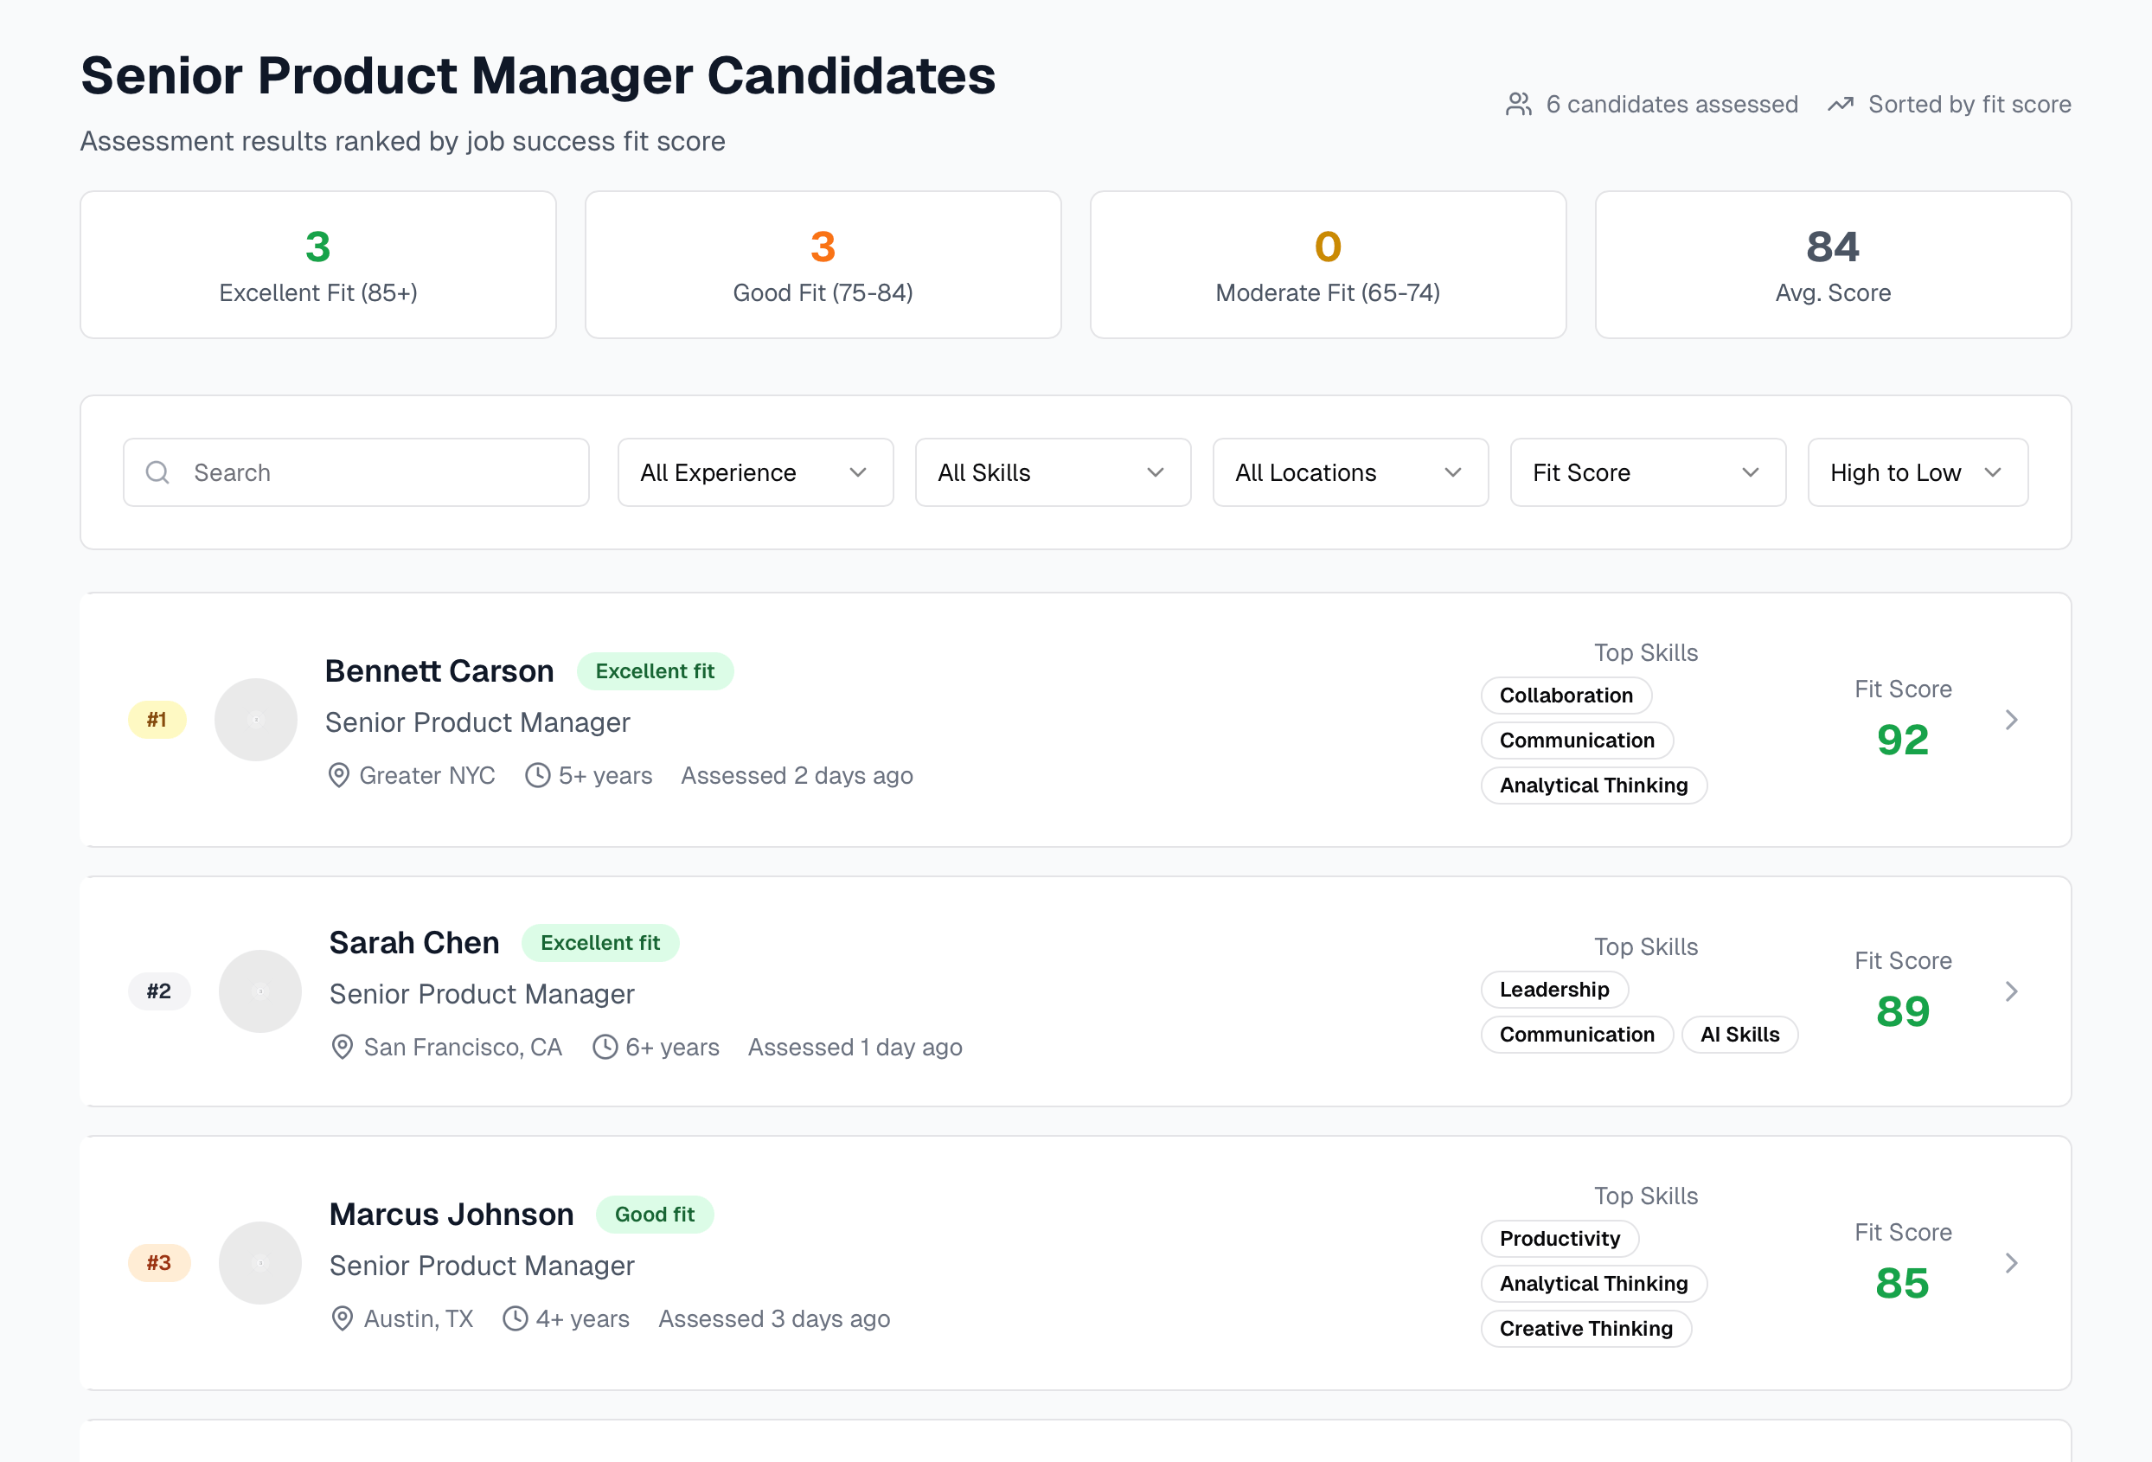Select the Excellent Fit (85+) summary card
The height and width of the screenshot is (1462, 2152).
317,265
